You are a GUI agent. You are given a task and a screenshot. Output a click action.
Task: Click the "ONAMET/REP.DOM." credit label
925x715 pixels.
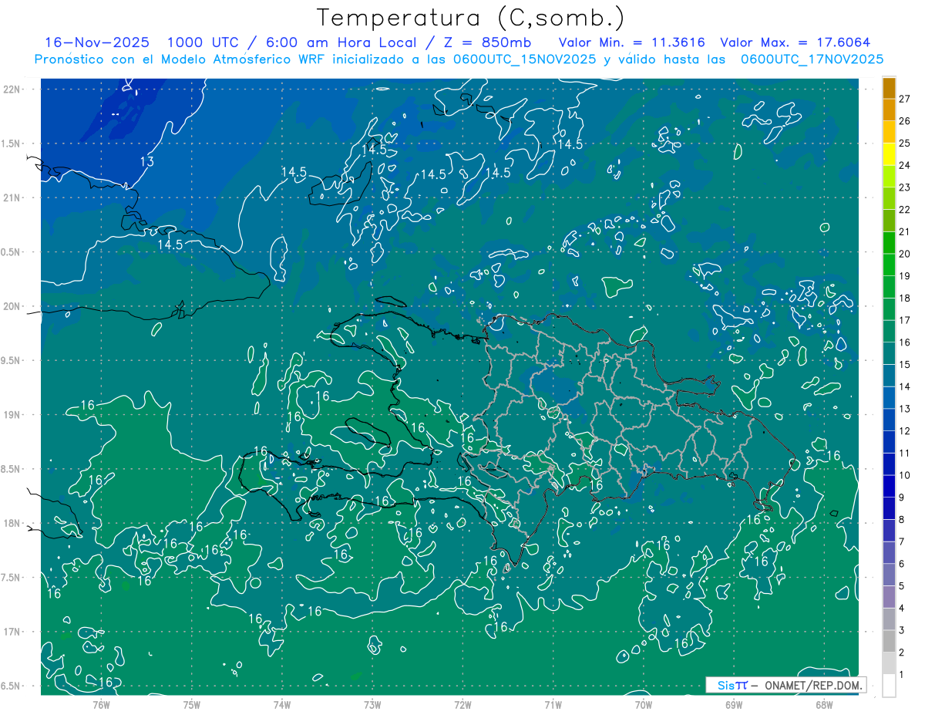point(813,685)
